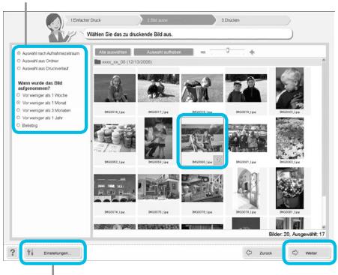Click the scrollbar up arrow

[x=324, y=60]
